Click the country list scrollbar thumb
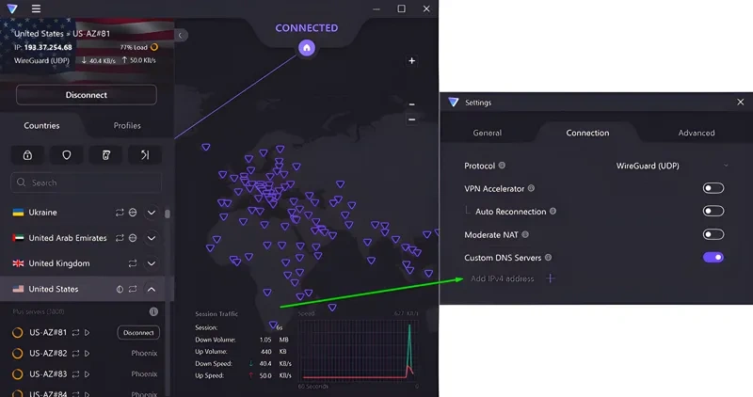The width and height of the screenshot is (753, 397). click(x=168, y=214)
